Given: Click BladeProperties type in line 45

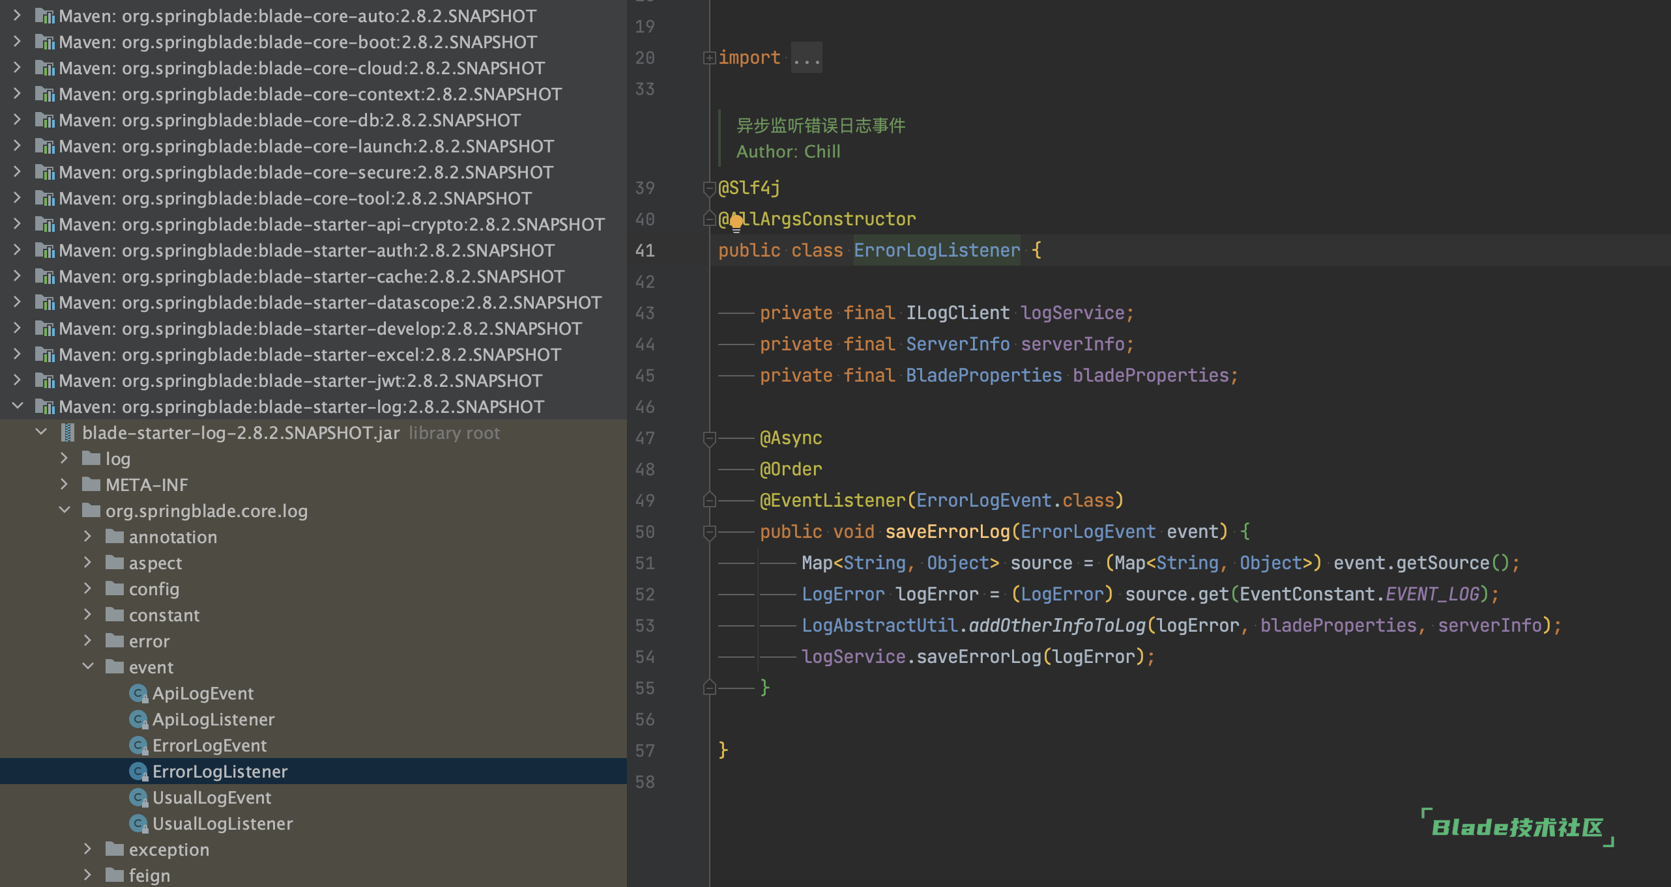Looking at the screenshot, I should point(983,375).
